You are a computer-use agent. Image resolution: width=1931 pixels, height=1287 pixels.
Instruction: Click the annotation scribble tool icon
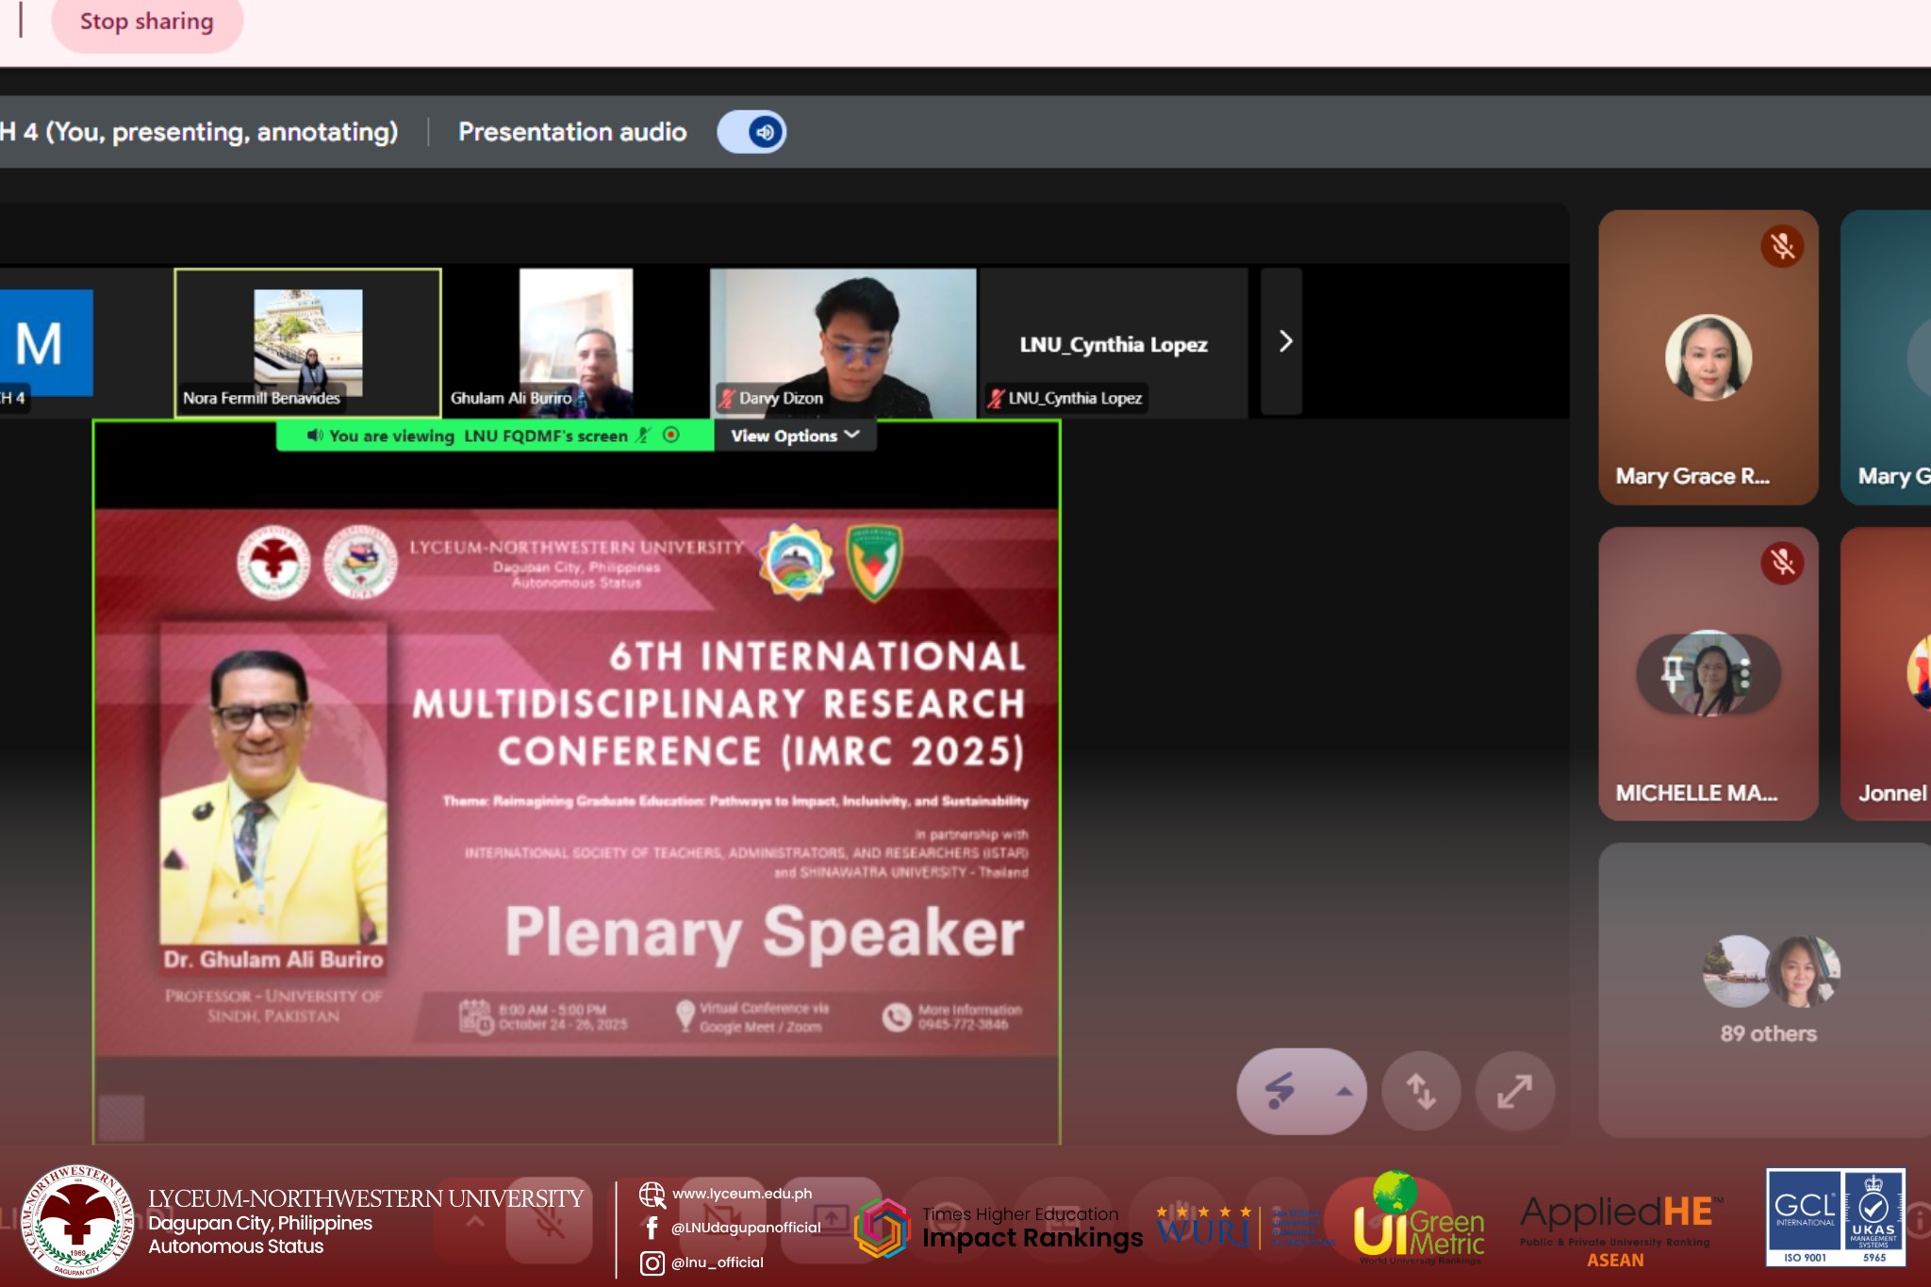(1279, 1091)
